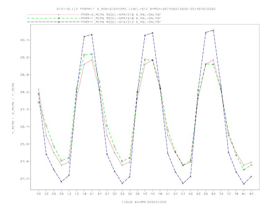The height and width of the screenshot is (211, 274).
Task: Click the circle marker on the green legend line
Action: (59, 18)
